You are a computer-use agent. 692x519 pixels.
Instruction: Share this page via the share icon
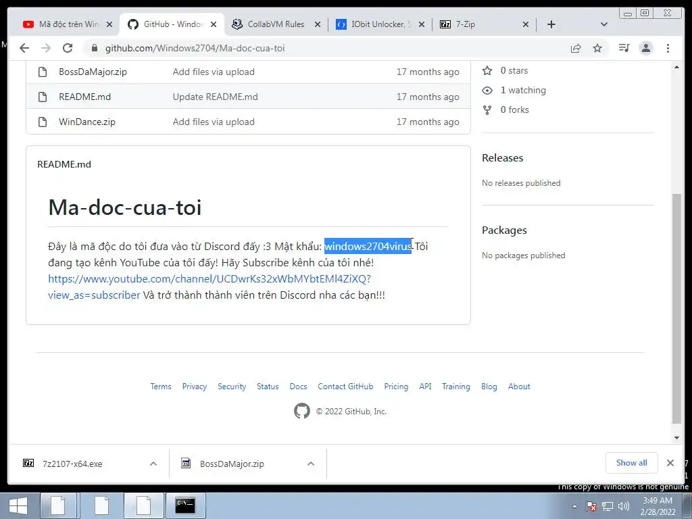pos(576,48)
